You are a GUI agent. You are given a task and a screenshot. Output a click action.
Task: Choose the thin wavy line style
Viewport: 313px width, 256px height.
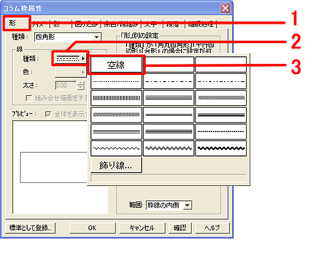click(116, 148)
